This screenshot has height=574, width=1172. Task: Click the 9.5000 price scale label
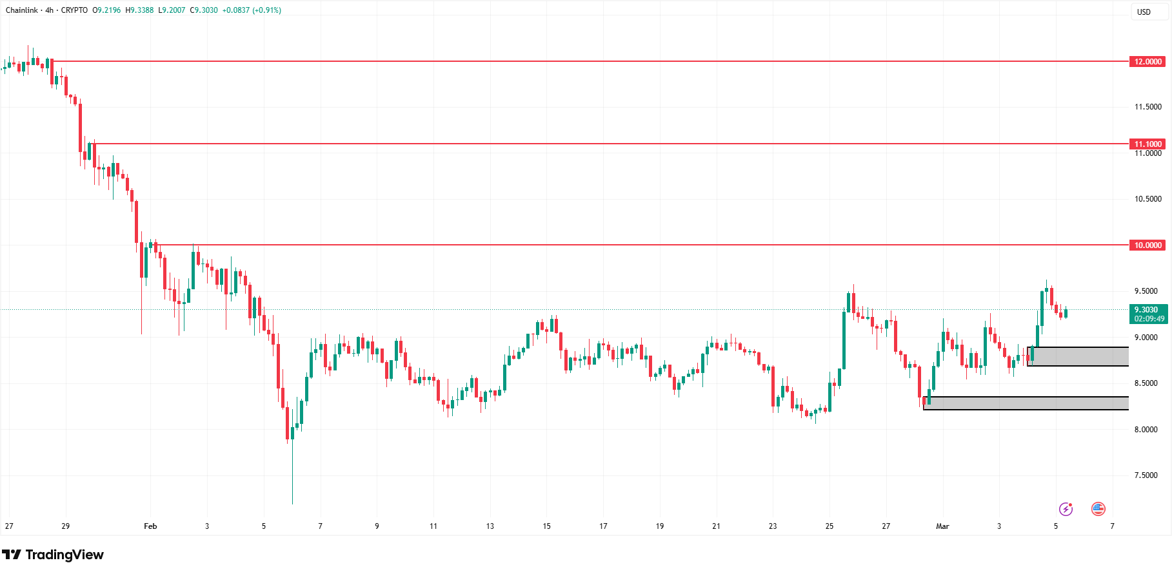click(x=1146, y=291)
